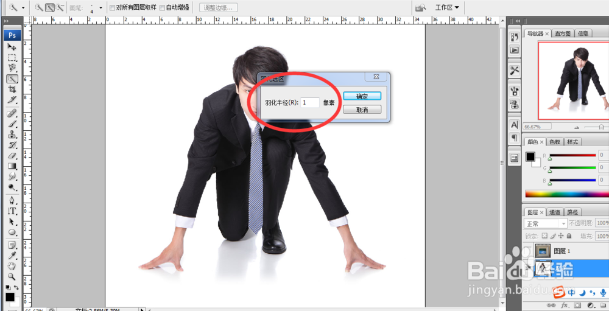The height and width of the screenshot is (311, 609).
Task: Toggle lock position icon
Action: pyautogui.click(x=561, y=236)
